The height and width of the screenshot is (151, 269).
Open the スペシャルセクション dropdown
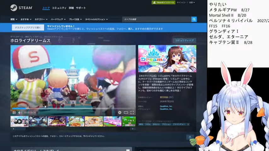pyautogui.click(x=96, y=20)
